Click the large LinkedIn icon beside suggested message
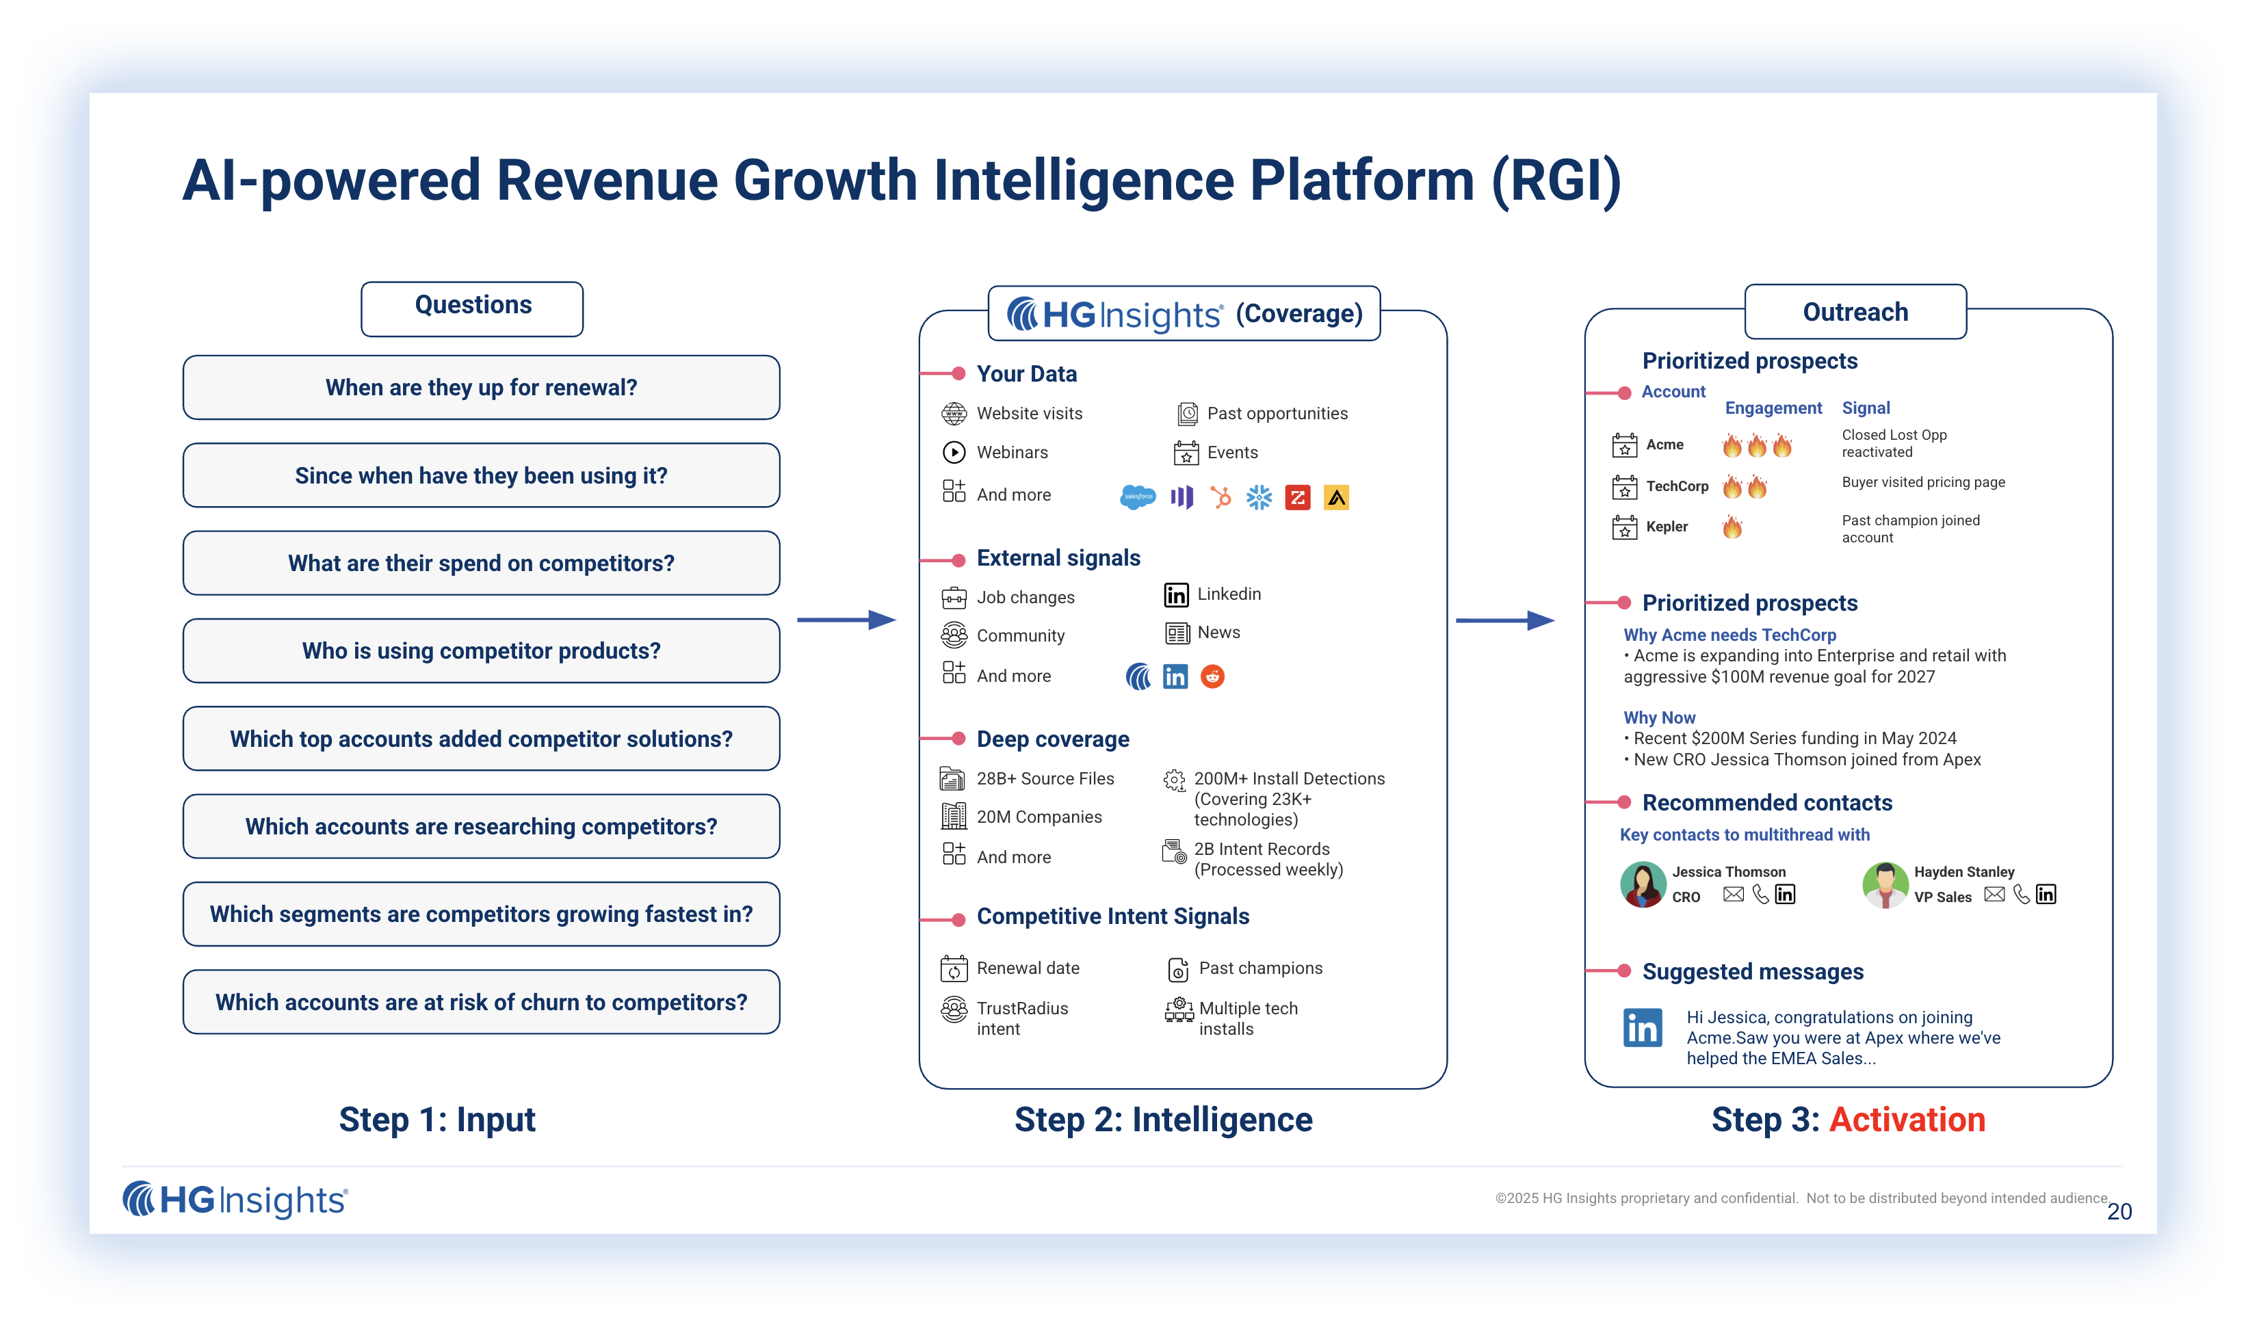 (1643, 1028)
